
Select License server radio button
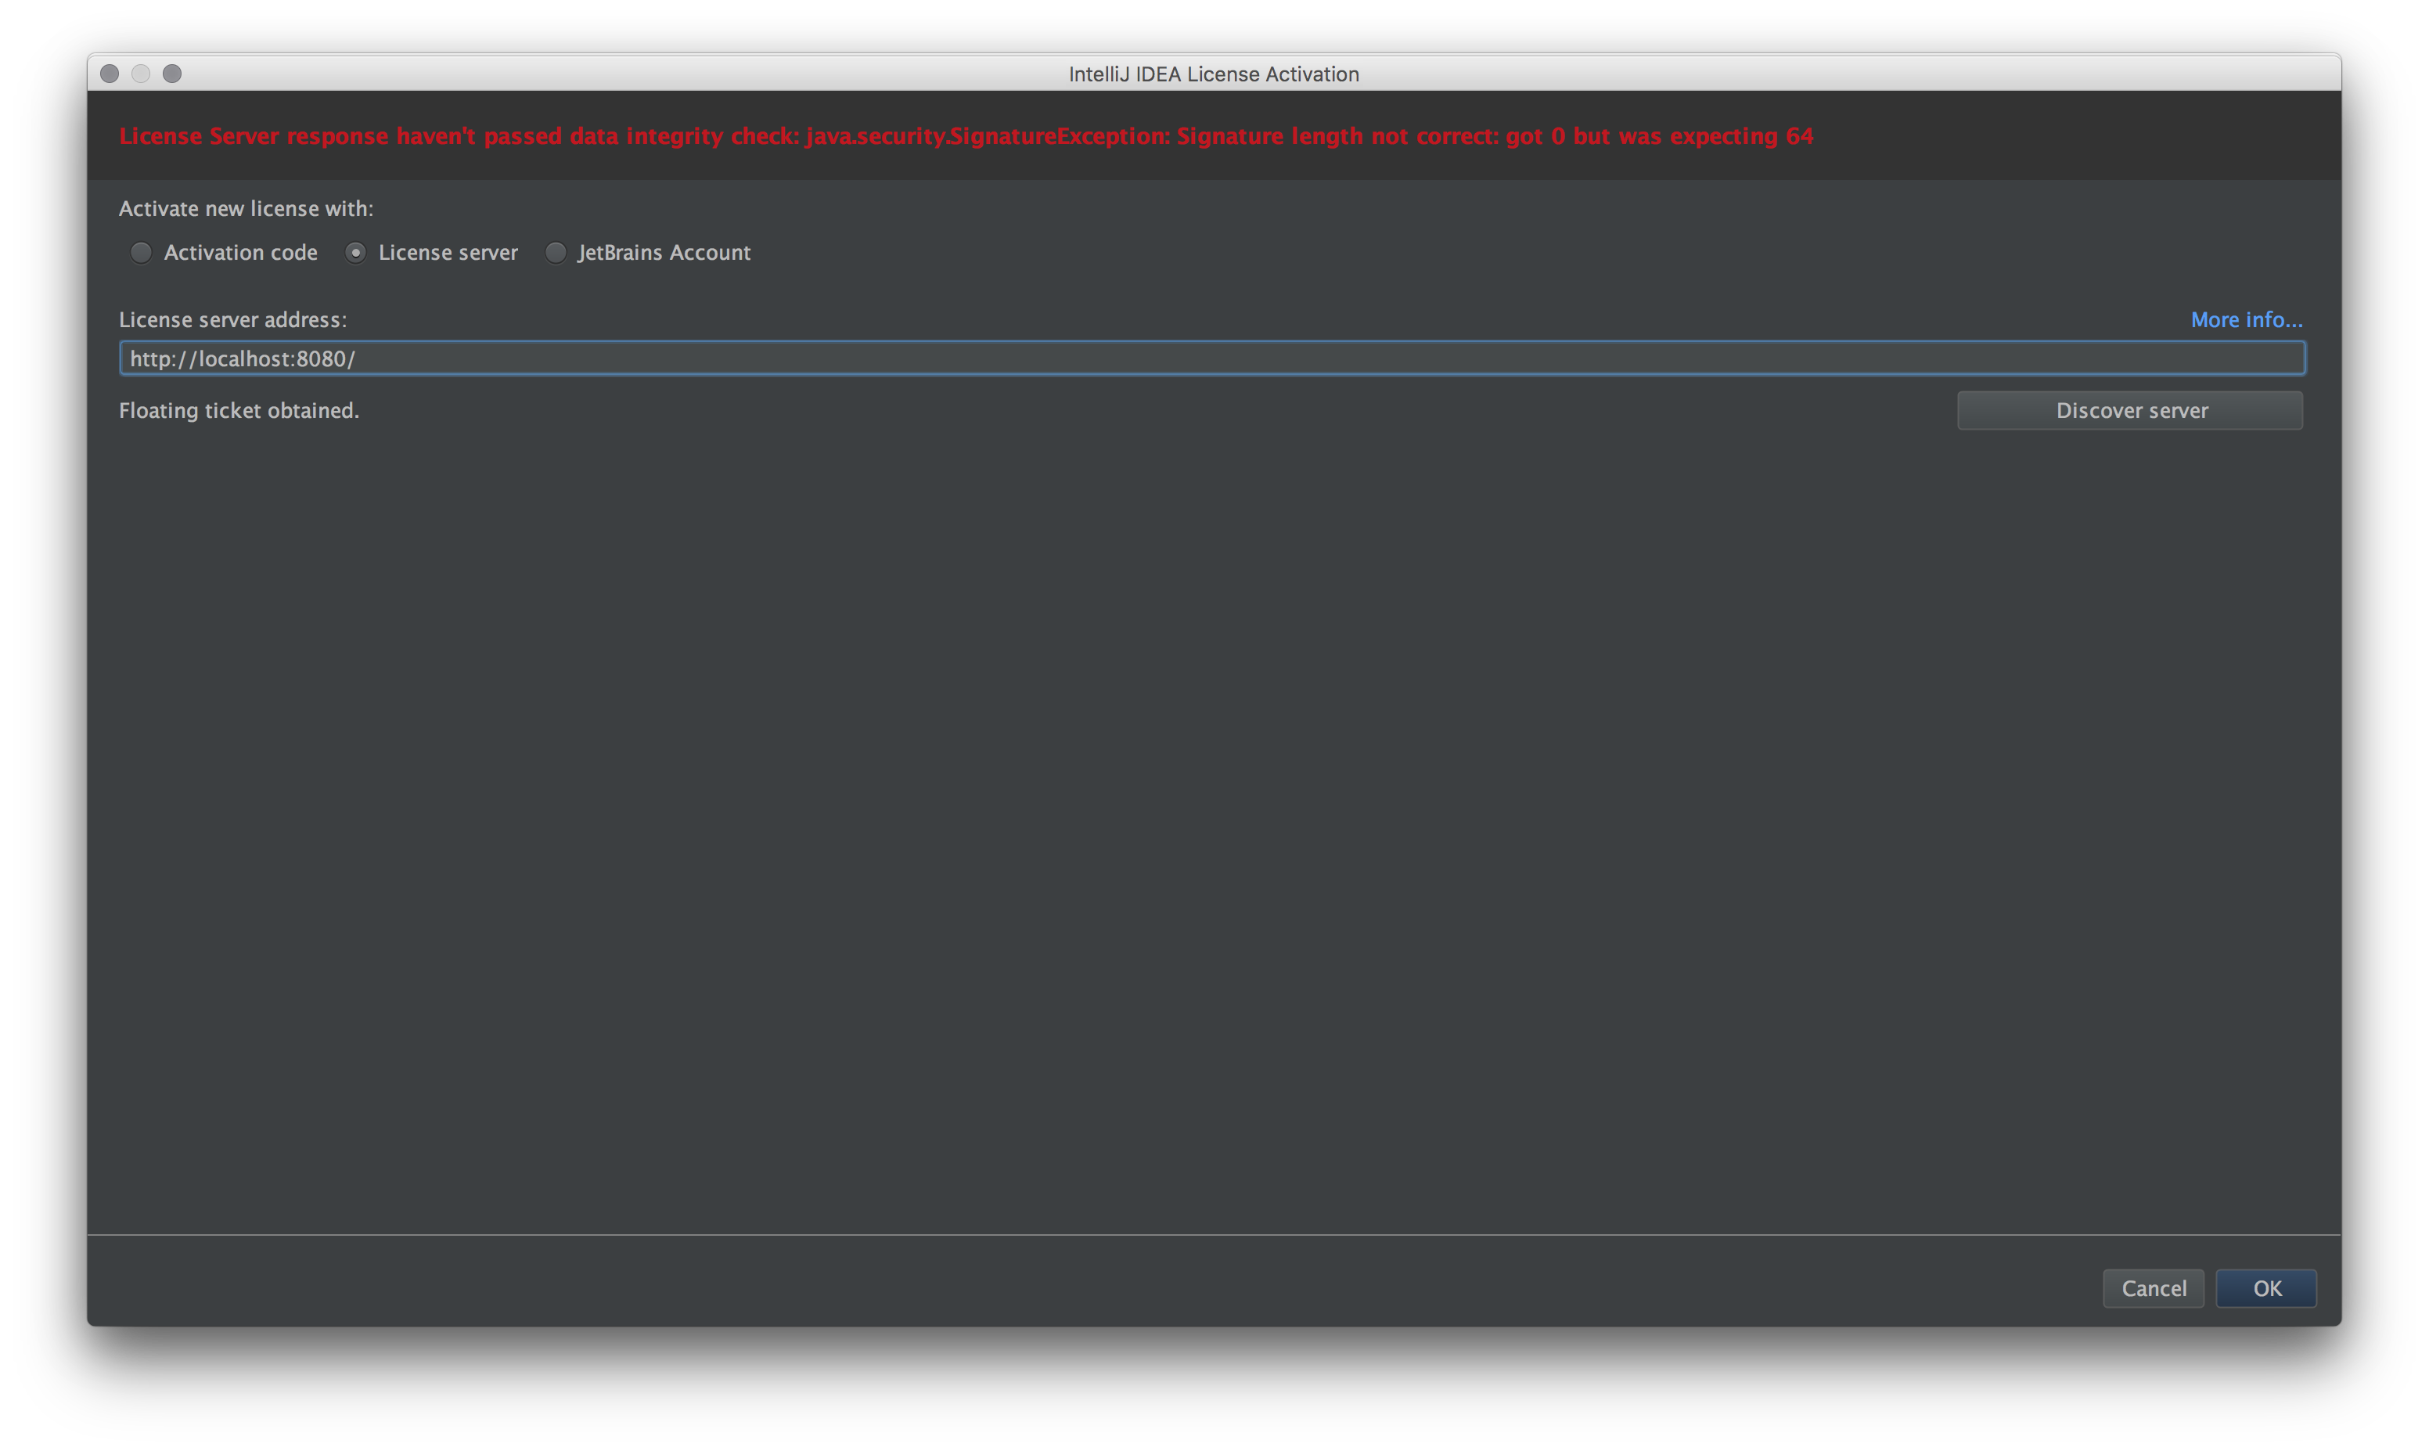click(355, 250)
